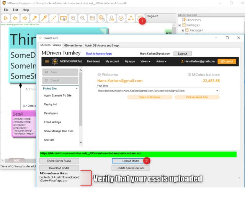Select the Site Info action

49,140
